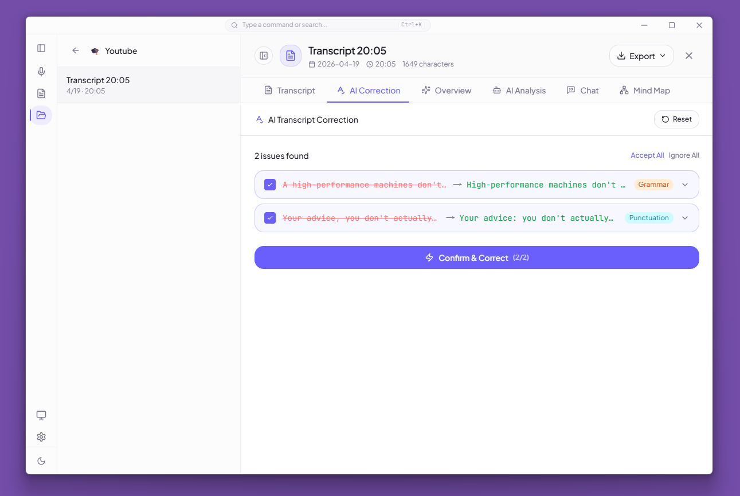Screen dimensions: 740x496
Task: Go back using arrow beside Youtube
Action: (x=76, y=51)
